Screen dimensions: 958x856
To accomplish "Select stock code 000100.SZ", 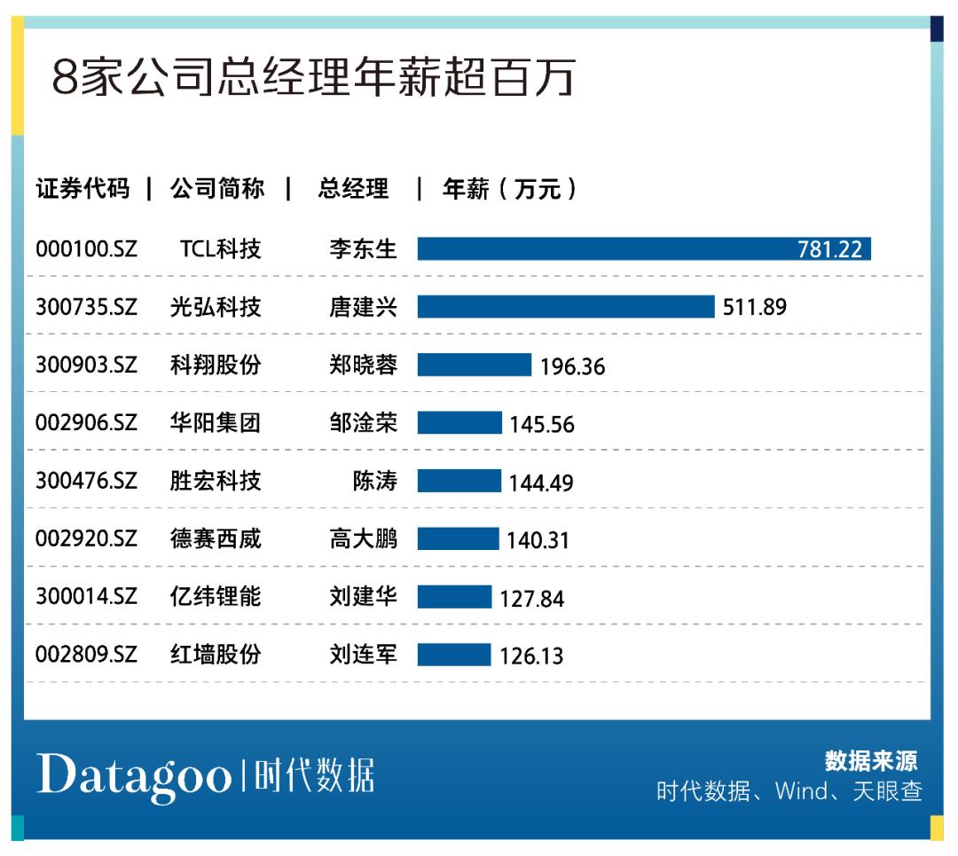I will click(x=87, y=248).
